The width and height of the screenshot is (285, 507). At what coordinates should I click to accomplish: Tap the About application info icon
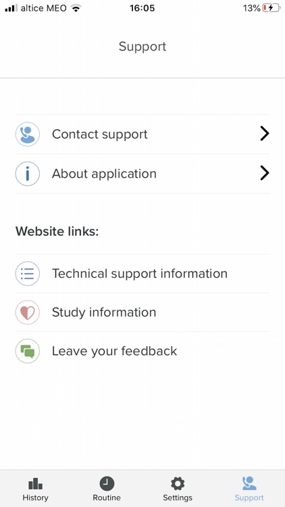28,174
